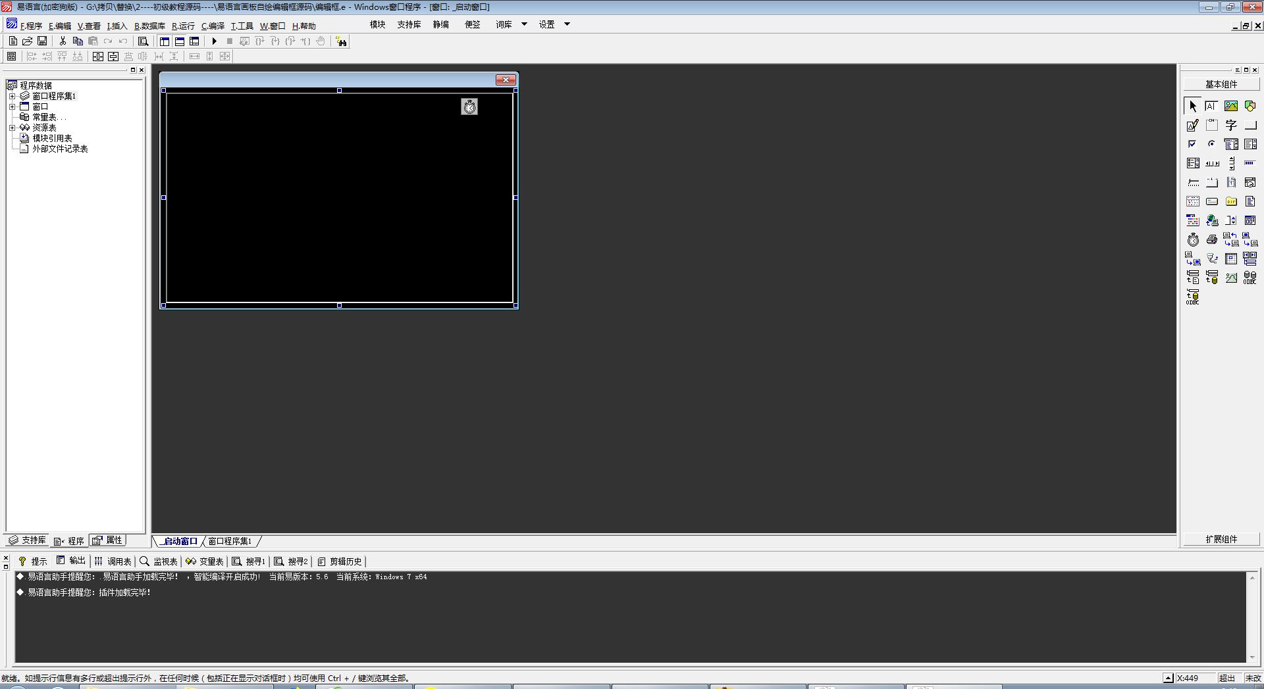
Task: Select the Color selector component tool
Action: [1193, 220]
